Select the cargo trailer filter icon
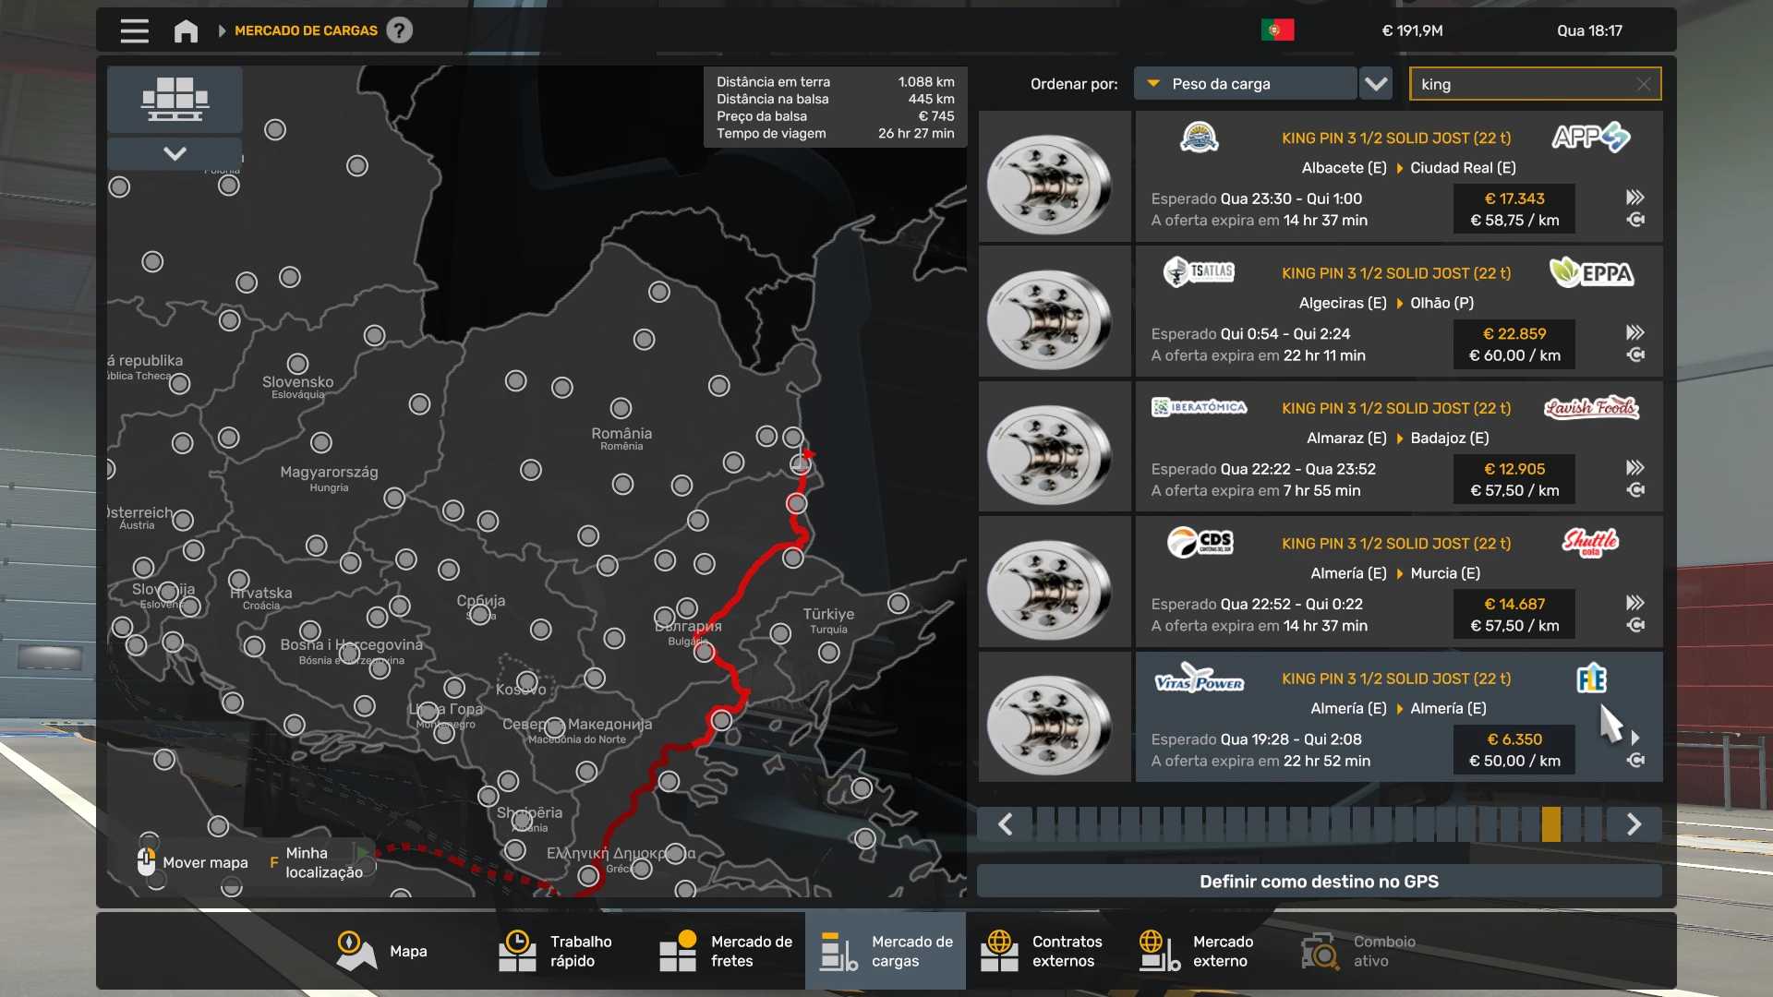This screenshot has width=1773, height=997. tap(175, 99)
